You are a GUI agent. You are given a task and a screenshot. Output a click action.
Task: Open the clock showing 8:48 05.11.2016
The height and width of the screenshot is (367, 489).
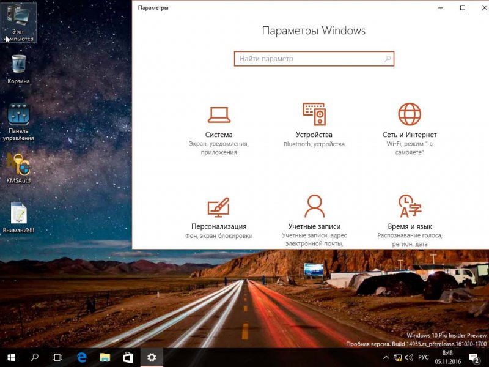[x=448, y=358]
